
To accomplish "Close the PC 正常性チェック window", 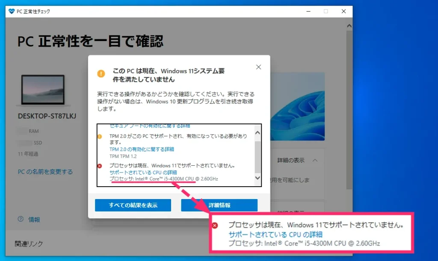I will pyautogui.click(x=343, y=12).
